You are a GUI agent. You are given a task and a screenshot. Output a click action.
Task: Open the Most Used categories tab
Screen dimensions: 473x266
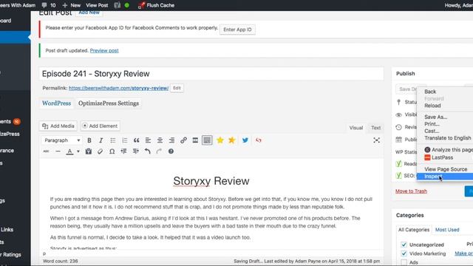[447, 230]
